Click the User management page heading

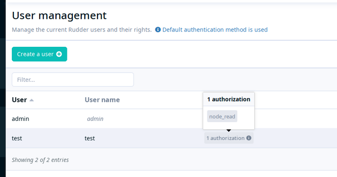tap(59, 16)
